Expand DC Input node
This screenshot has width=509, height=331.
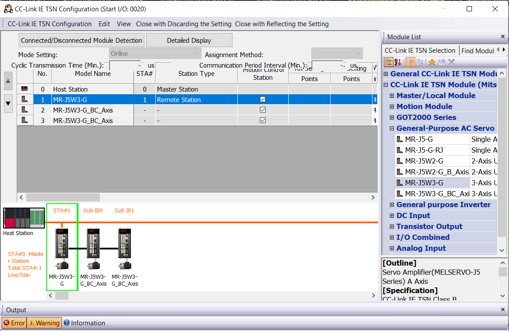[x=392, y=215]
